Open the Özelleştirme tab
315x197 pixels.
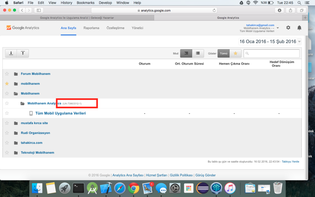(x=116, y=28)
